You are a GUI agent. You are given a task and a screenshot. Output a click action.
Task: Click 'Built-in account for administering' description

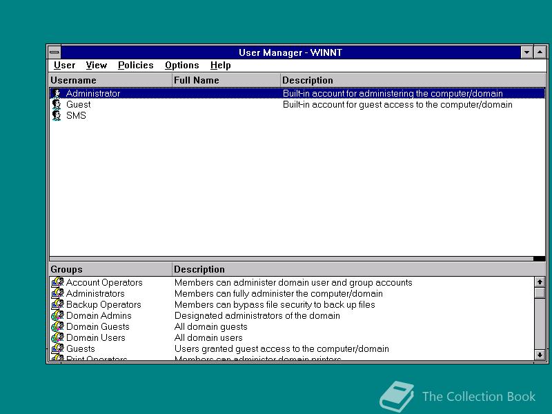pyautogui.click(x=393, y=93)
